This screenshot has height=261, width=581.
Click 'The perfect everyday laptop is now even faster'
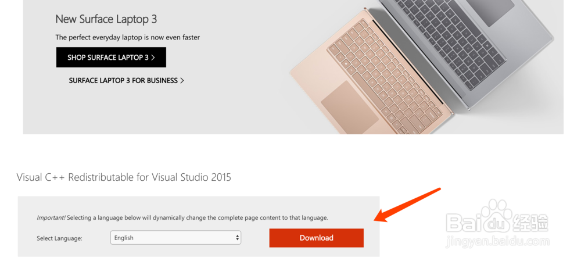127,37
